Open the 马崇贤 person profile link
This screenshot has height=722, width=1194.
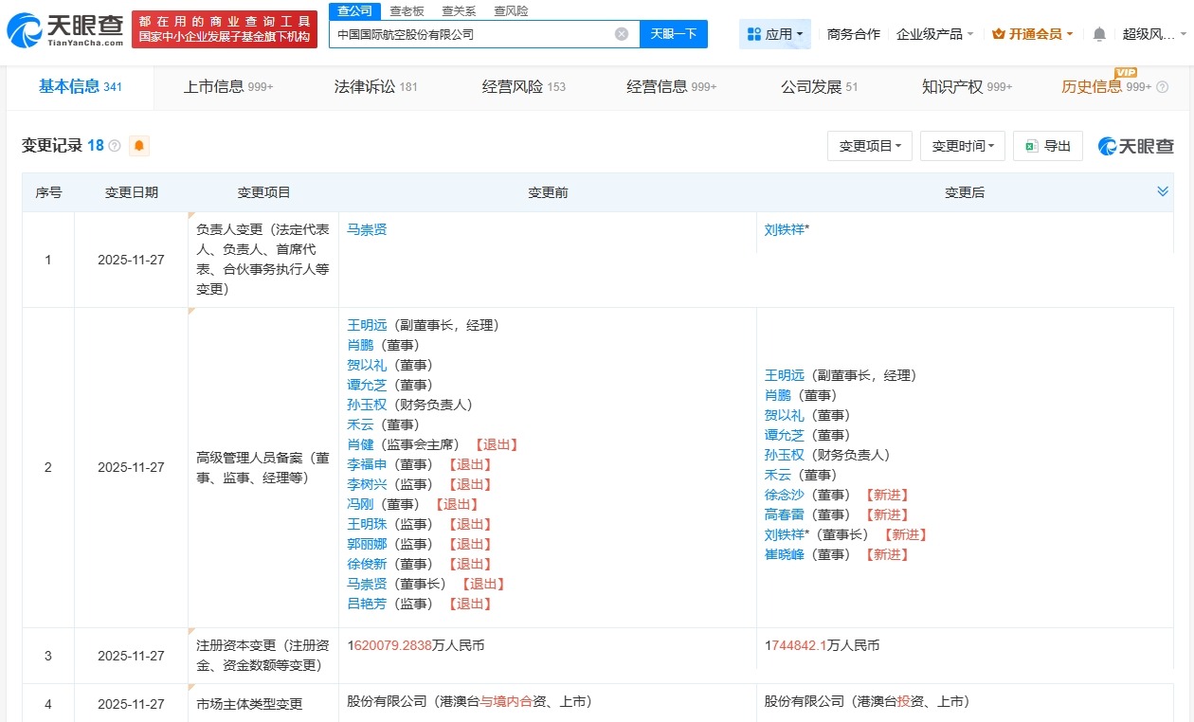coord(367,228)
